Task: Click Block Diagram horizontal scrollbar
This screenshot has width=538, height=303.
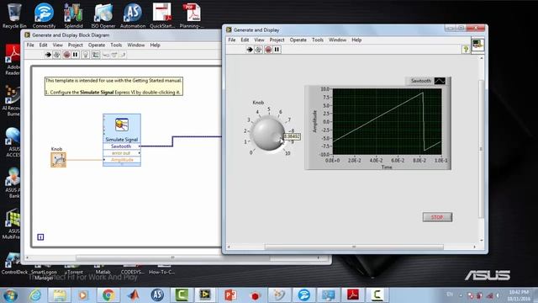Action: click(172, 258)
